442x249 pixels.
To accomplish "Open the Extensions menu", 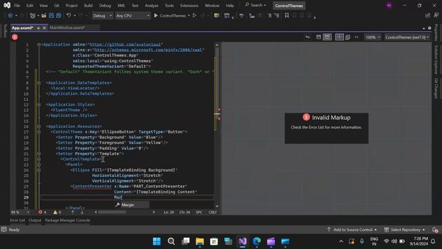I will (x=189, y=6).
